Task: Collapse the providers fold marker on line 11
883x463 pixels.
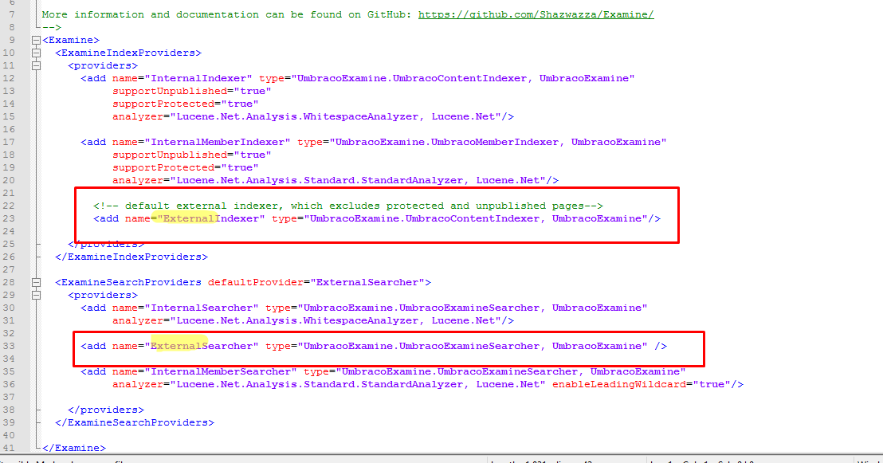Action: click(x=36, y=65)
